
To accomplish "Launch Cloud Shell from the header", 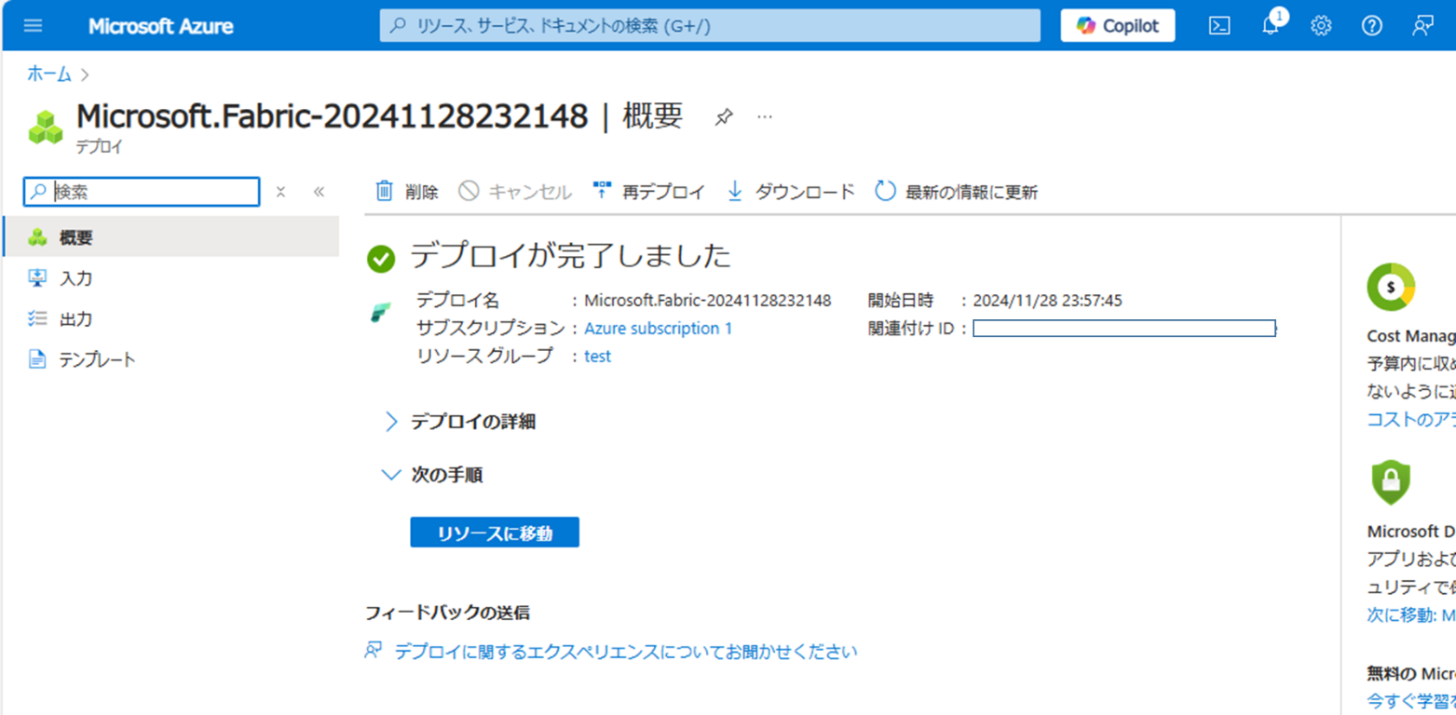I will tap(1219, 26).
